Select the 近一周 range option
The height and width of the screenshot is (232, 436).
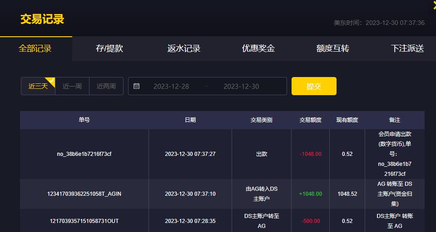(x=72, y=86)
